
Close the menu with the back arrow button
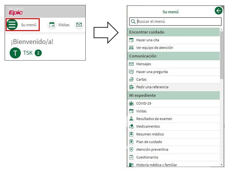(x=218, y=11)
